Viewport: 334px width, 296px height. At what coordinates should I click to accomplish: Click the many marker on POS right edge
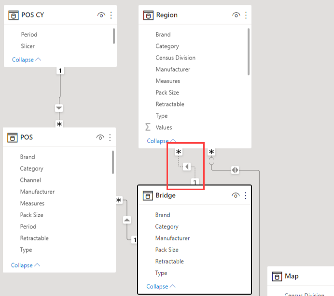click(119, 200)
